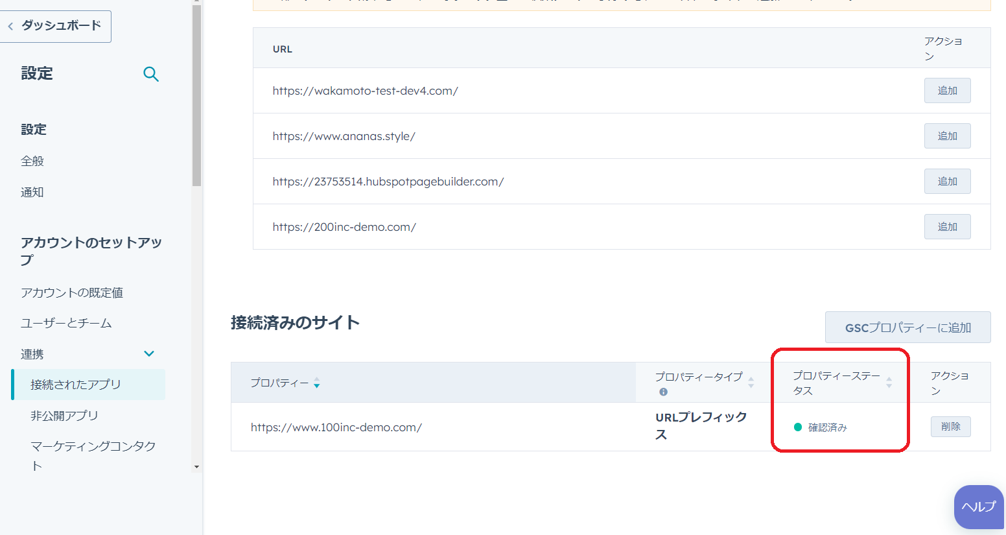
Task: Click https://23753514.hubspotpagebuilder.com/ URL text
Action: tap(388, 182)
